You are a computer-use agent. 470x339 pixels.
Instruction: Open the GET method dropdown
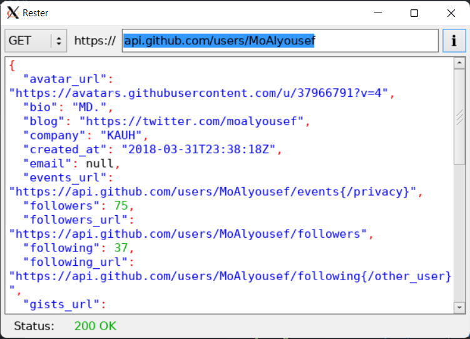[36, 41]
